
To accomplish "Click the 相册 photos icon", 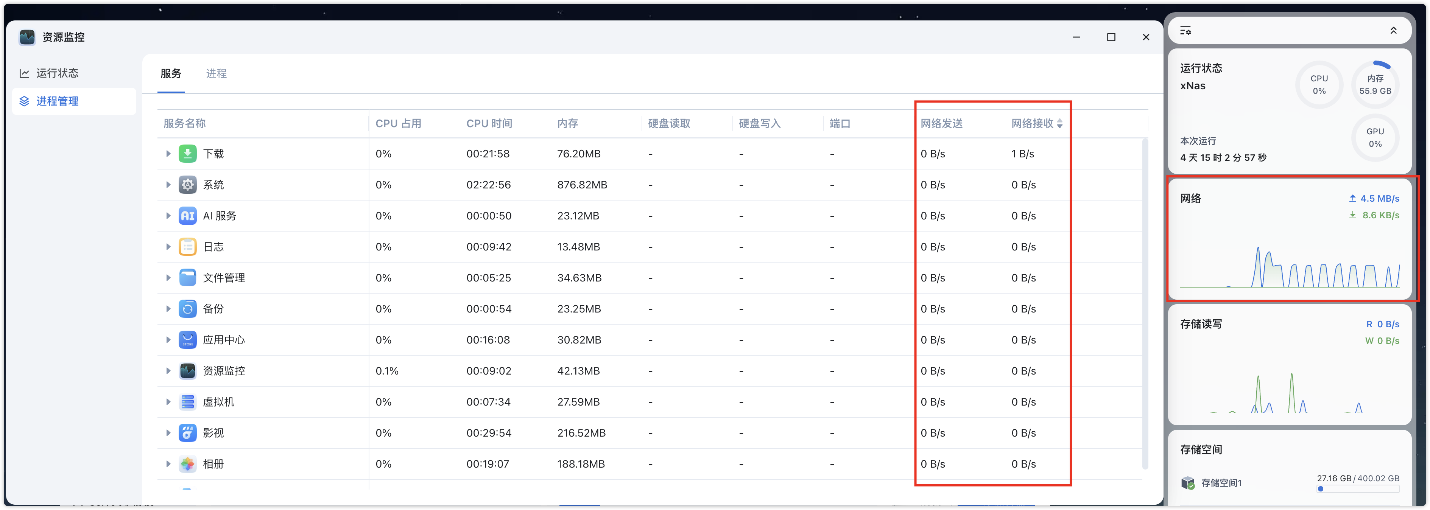I will click(x=188, y=464).
